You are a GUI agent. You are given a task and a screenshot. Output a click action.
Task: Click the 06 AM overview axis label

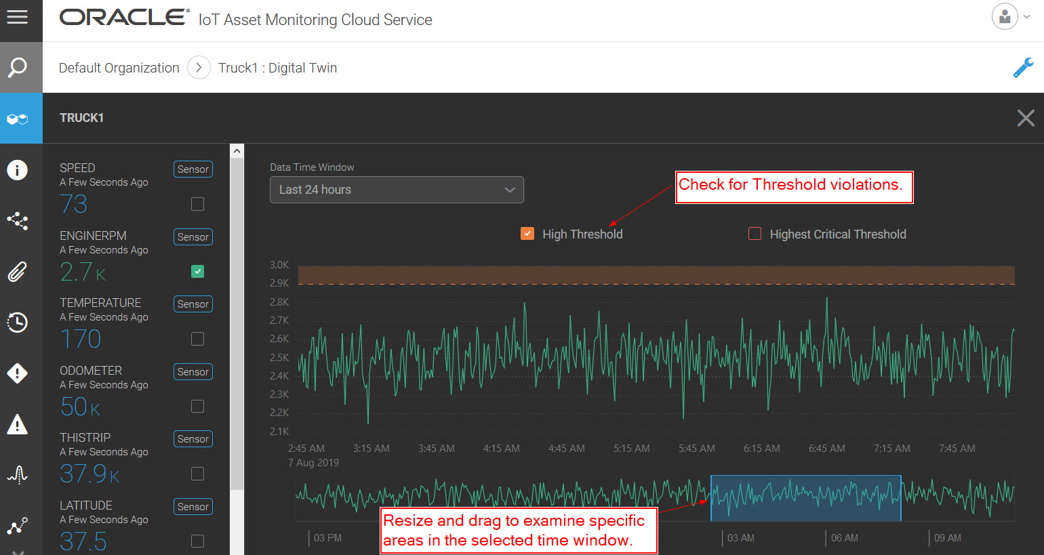(845, 538)
